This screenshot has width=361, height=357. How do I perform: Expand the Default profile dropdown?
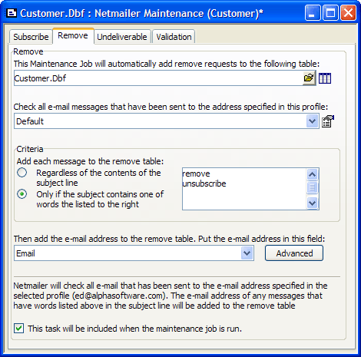point(312,121)
